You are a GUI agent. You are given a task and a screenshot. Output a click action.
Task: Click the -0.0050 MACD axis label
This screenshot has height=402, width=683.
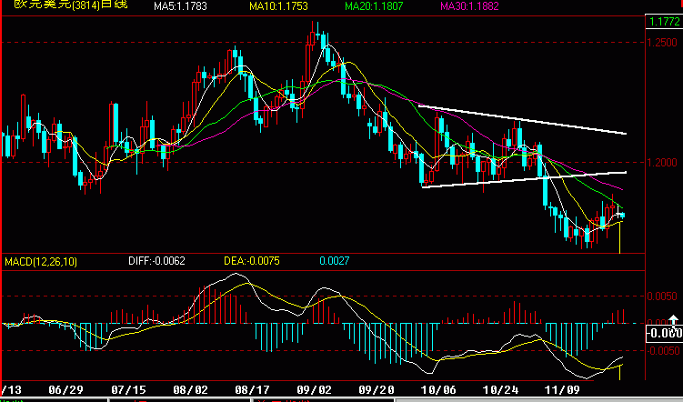tap(662, 351)
